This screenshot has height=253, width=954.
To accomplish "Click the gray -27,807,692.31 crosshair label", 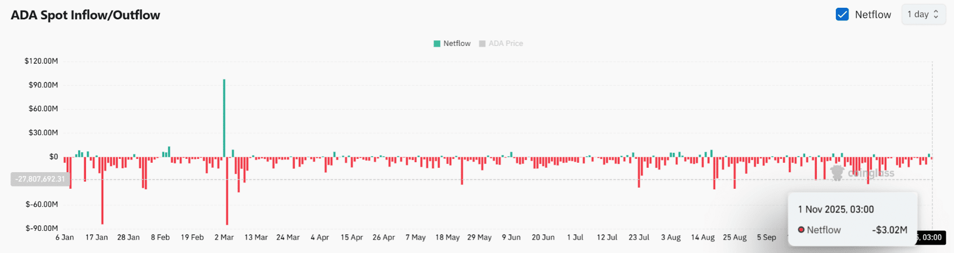I will click(40, 179).
